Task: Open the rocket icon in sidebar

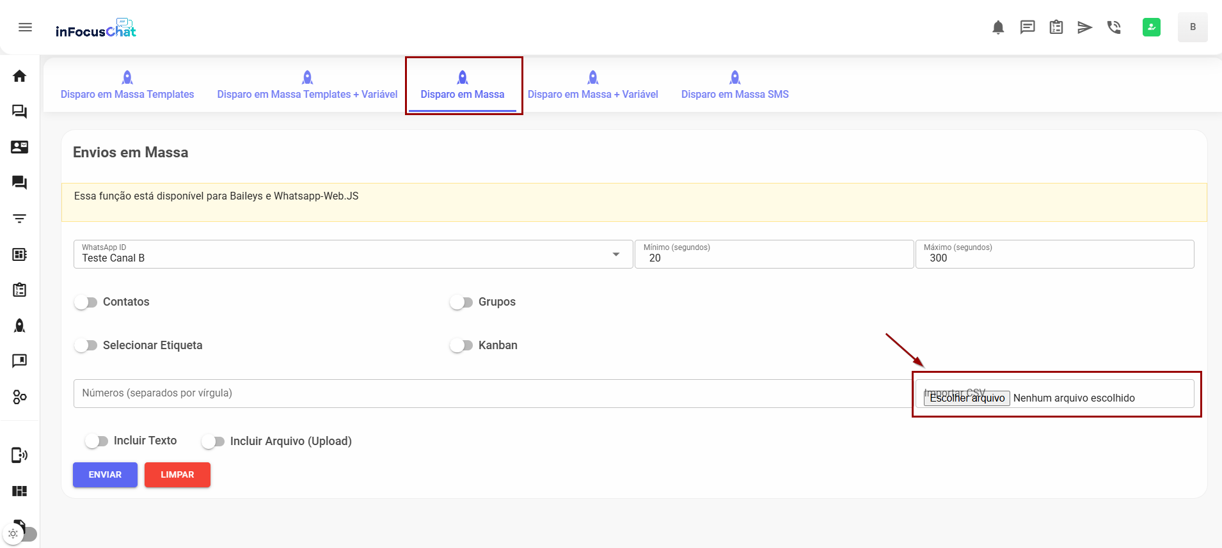Action: [20, 325]
